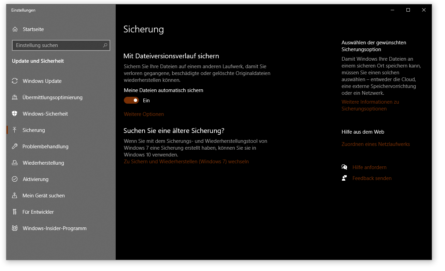Click 'Suchen Sie eine ältere Sicherung?' heading
The image size is (445, 271).
click(x=174, y=131)
